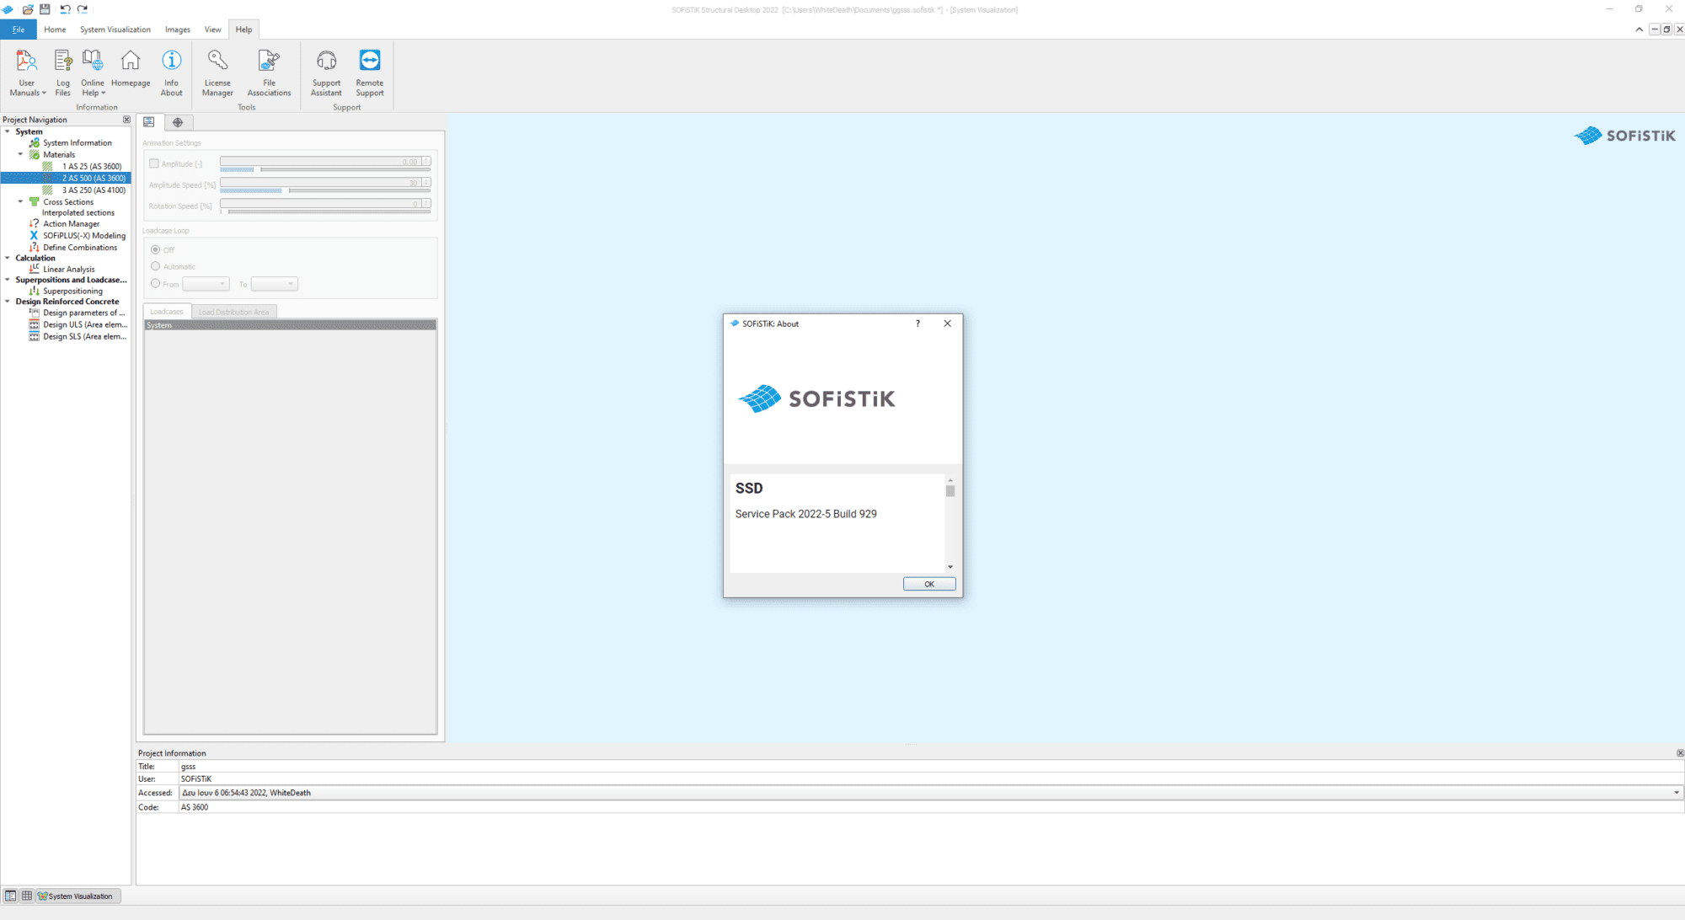Screen dimensions: 1685x920
Task: Click the Rotation Speed slider track
Action: click(x=325, y=211)
